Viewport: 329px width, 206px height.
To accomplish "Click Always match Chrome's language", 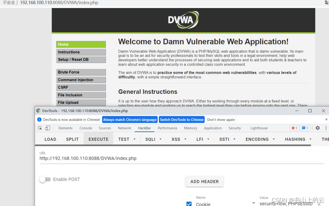I will [130, 120].
